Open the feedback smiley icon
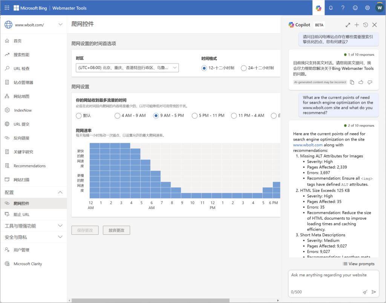This screenshot has width=386, height=303. tap(355, 8)
